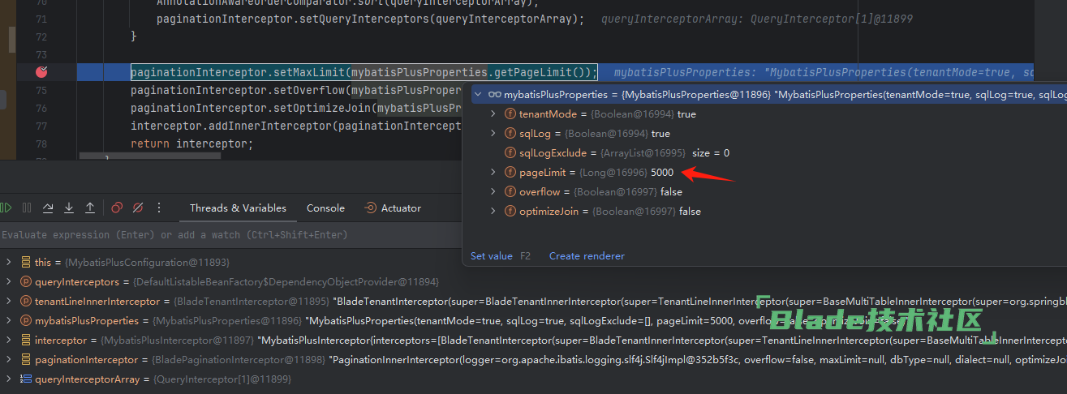Click the sqlLog field icon
This screenshot has width=1067, height=394.
[x=510, y=134]
